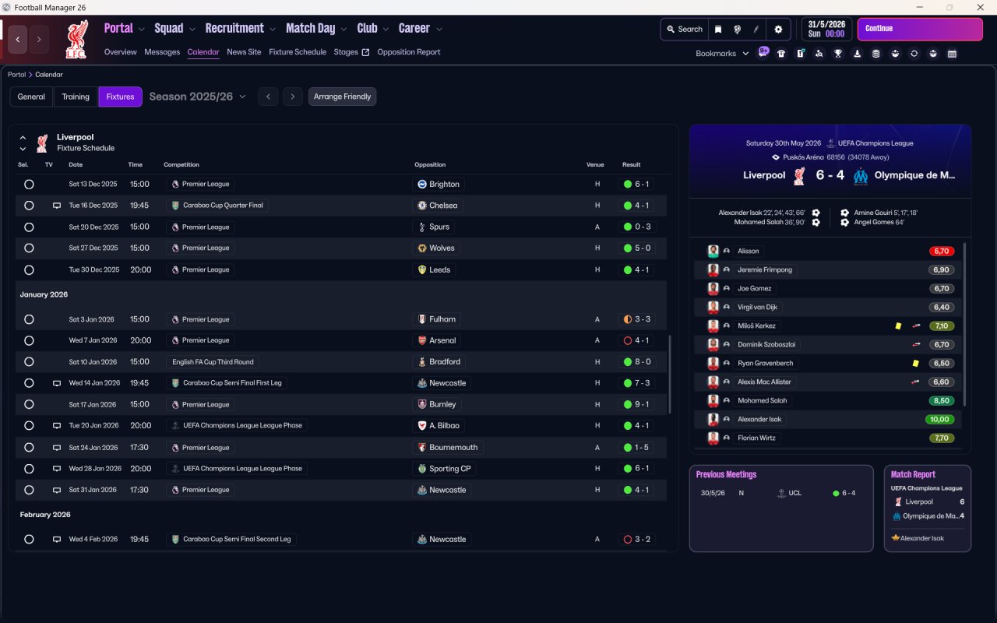
Task: Select the radio button for the Wolves fixture
Action: [x=29, y=248]
